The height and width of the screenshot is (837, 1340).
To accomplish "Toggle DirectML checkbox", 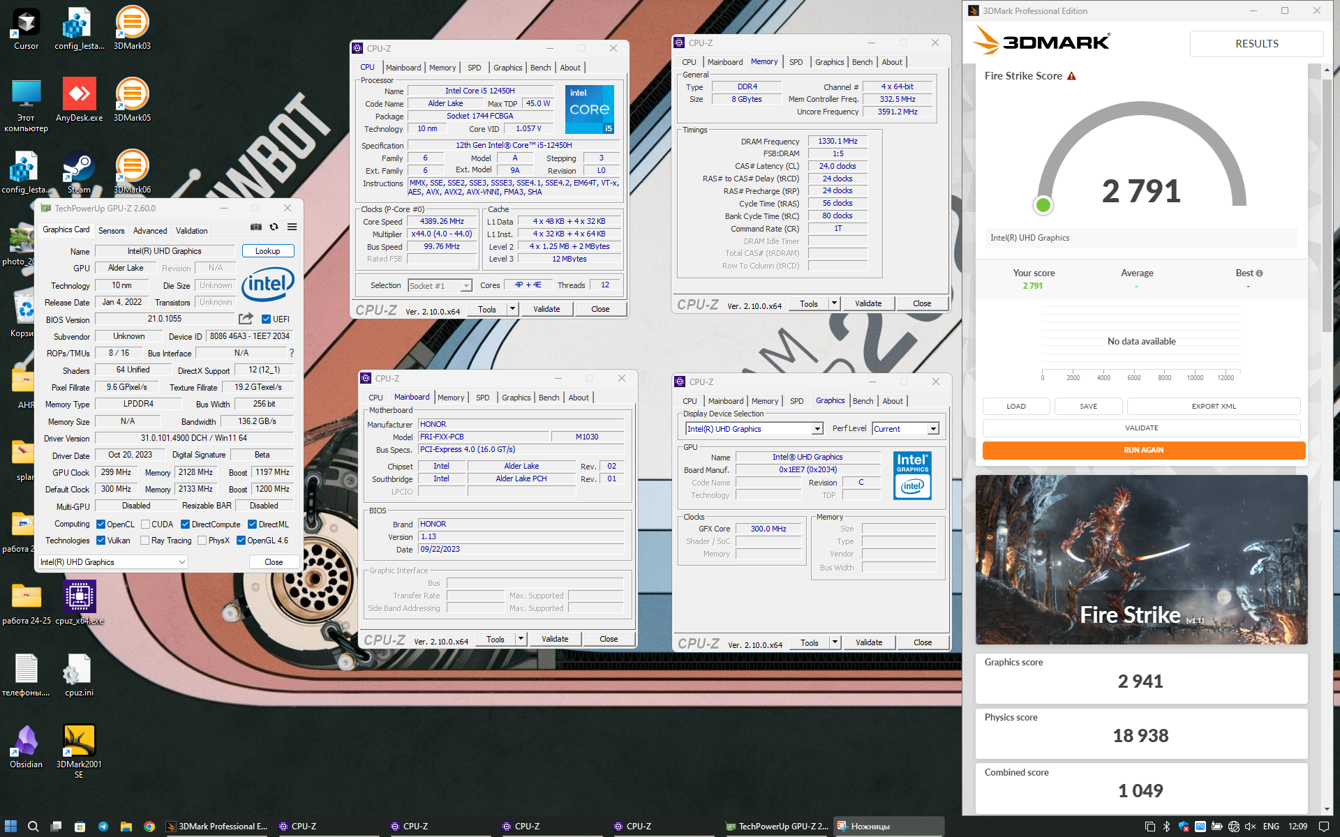I will click(252, 525).
